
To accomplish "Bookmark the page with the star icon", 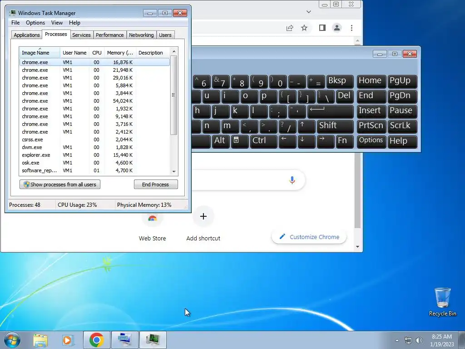I will [304, 28].
